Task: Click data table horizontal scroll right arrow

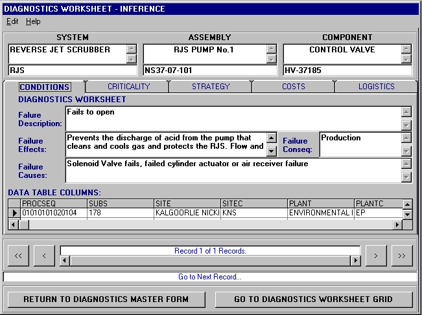Action: tap(397, 224)
